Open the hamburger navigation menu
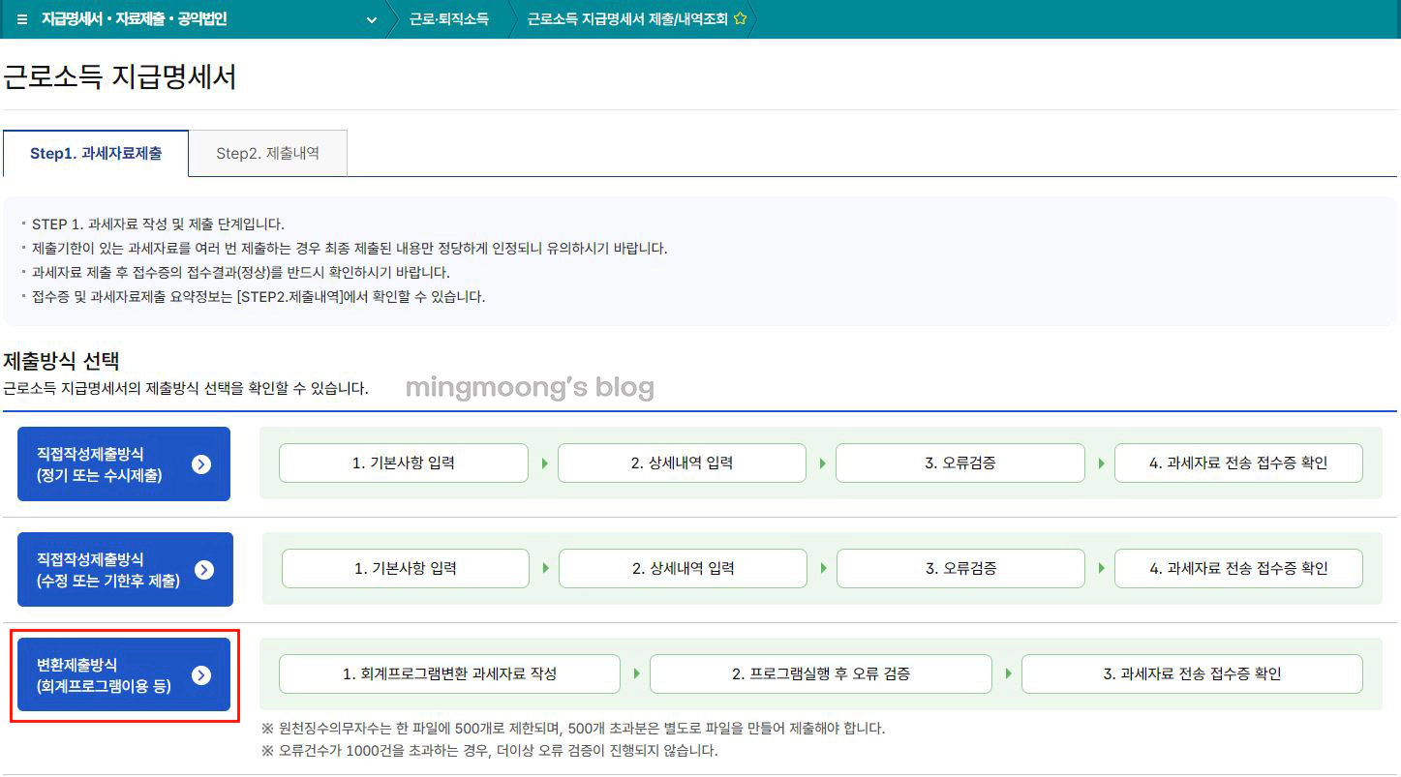 (20, 18)
